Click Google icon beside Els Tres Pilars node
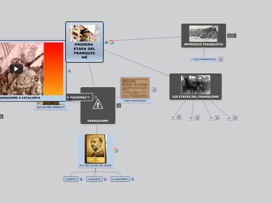 click(116, 150)
